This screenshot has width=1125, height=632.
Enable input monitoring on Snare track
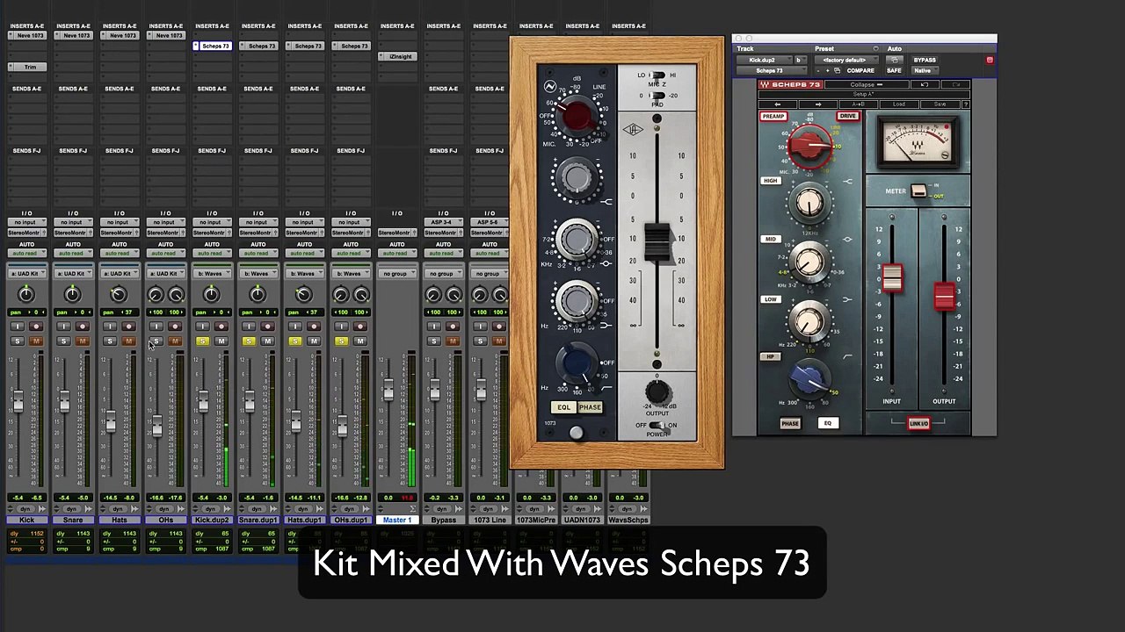[62, 327]
